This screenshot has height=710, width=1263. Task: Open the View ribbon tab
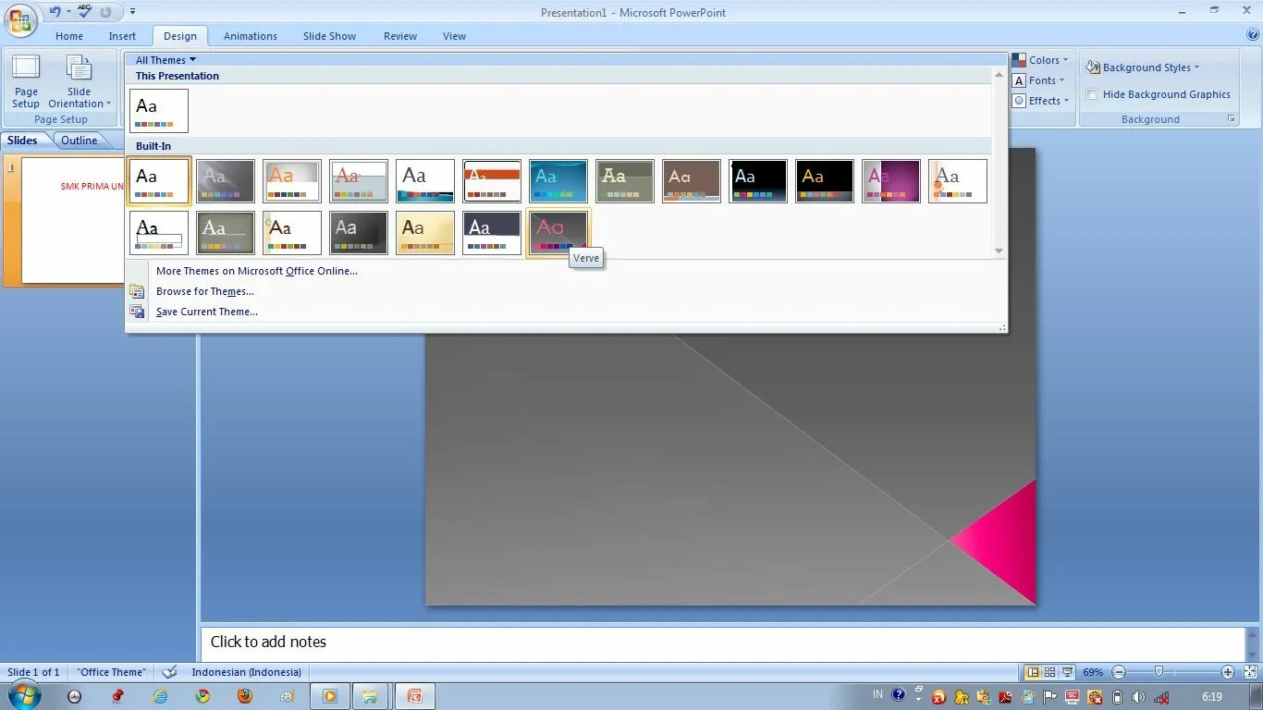(x=454, y=36)
